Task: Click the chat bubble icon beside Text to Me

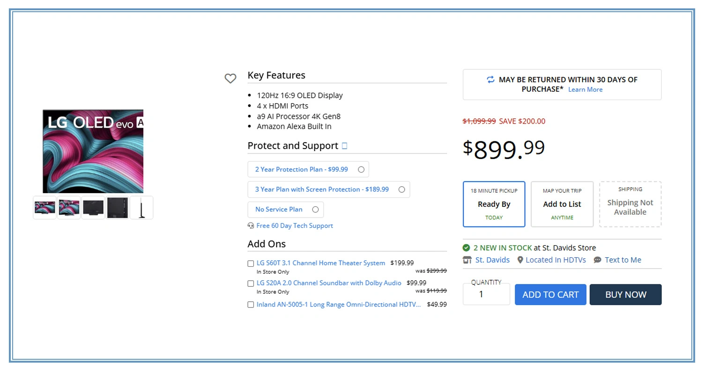Action: (597, 260)
